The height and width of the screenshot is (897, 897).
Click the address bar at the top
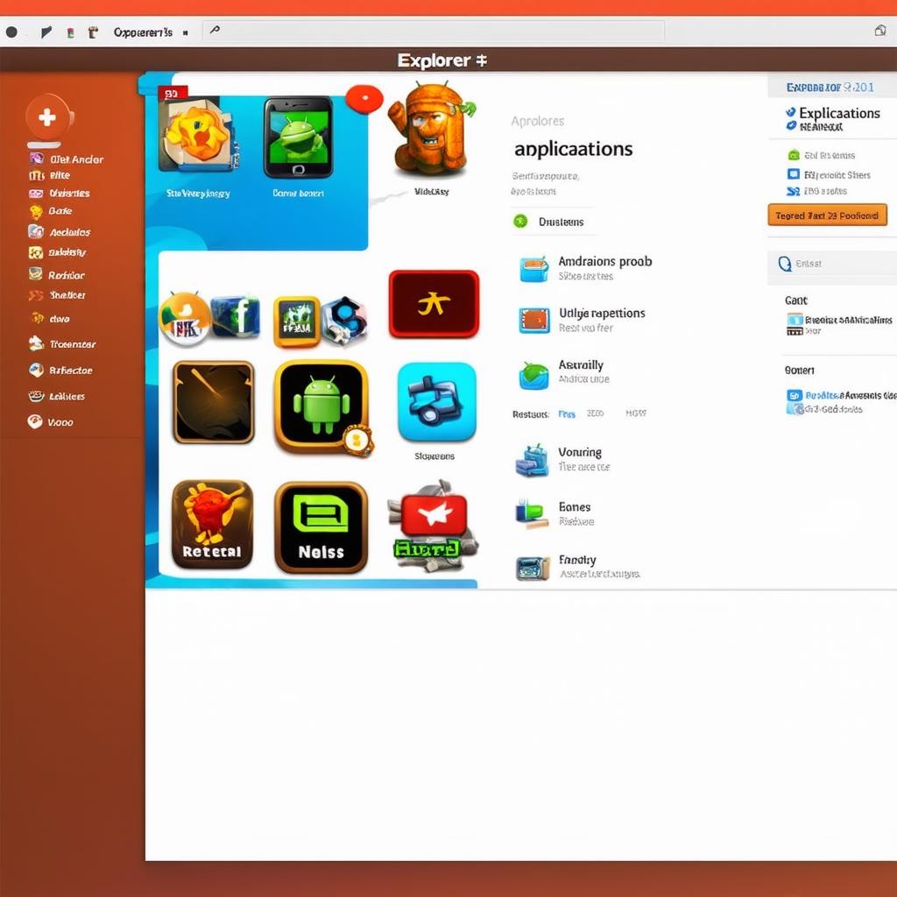click(x=434, y=32)
